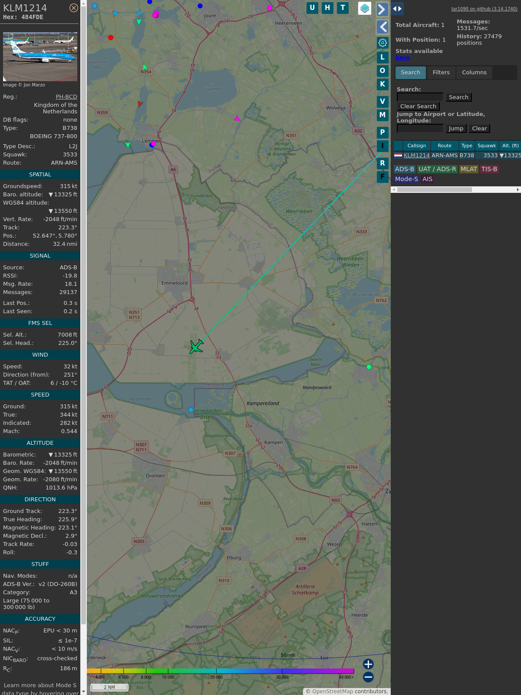Click the Clear button

tap(479, 129)
